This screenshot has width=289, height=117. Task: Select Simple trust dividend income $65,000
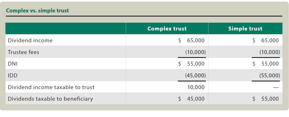[266, 40]
